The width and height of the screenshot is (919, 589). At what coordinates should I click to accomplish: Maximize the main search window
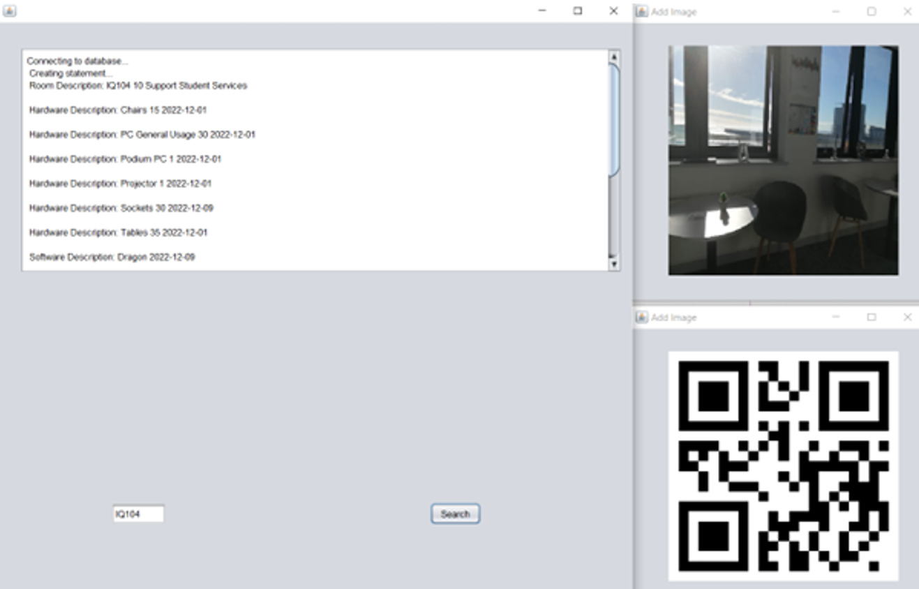578,11
